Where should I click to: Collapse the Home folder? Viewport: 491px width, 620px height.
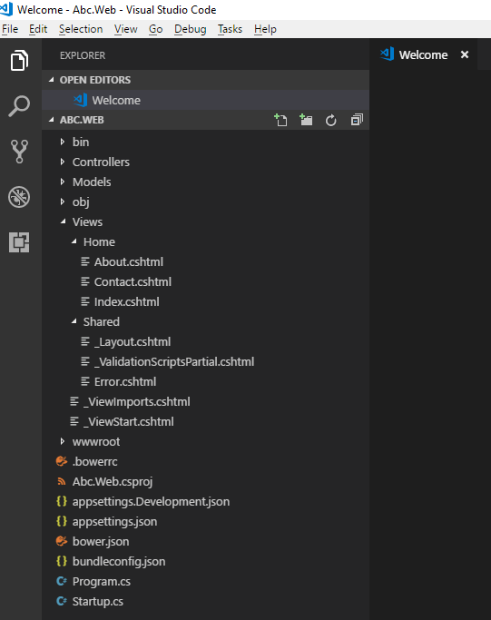click(x=74, y=241)
